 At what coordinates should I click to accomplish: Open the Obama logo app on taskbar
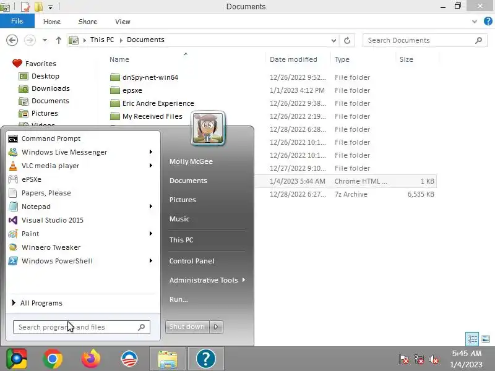129,359
